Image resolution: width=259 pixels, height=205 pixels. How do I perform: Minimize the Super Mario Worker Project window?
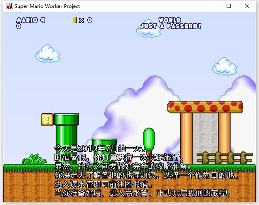point(211,6)
